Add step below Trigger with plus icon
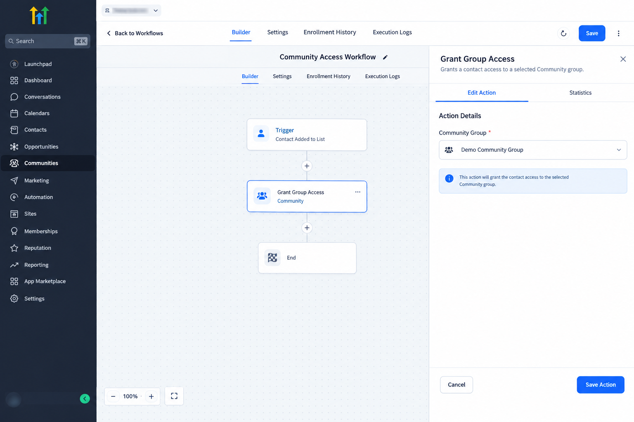Screen dimensions: 634x422 point(307,166)
